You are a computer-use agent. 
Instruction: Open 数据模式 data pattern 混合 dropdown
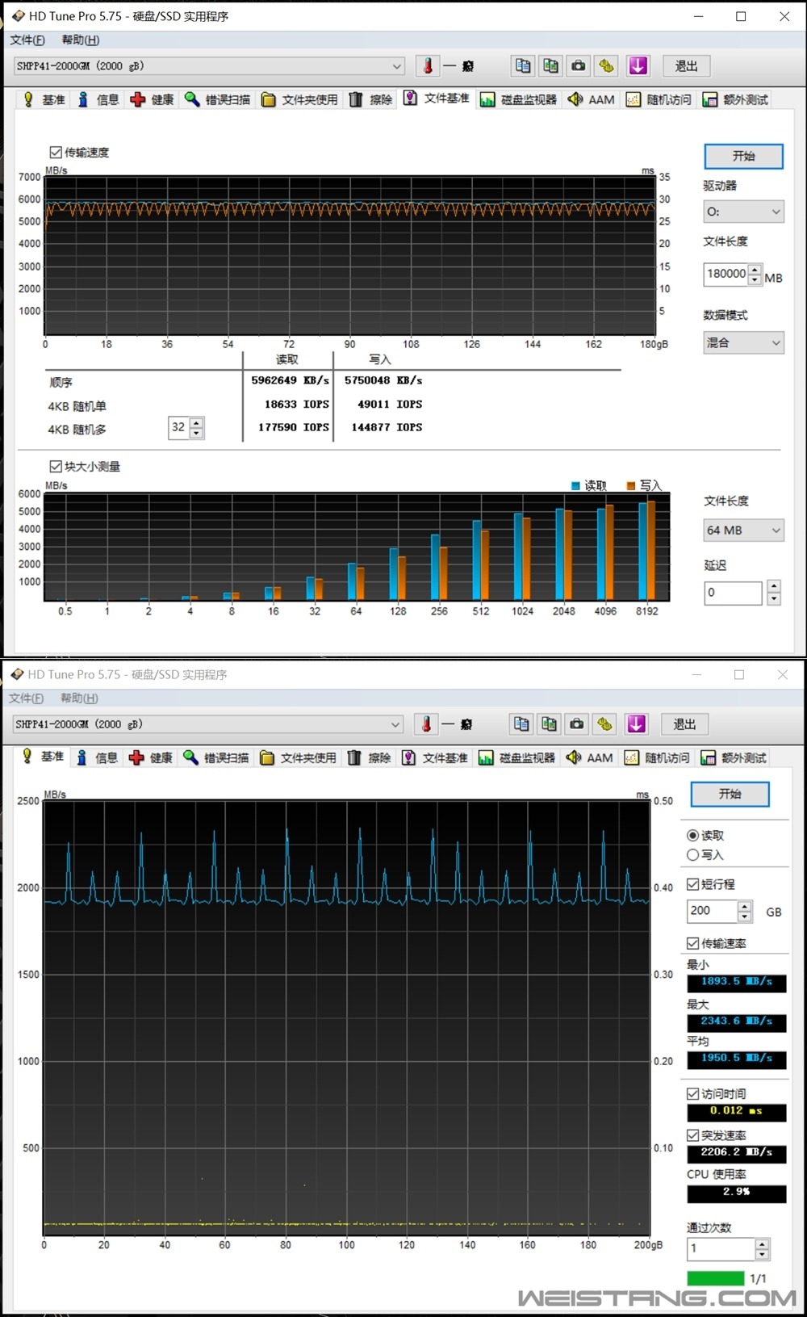coord(743,342)
